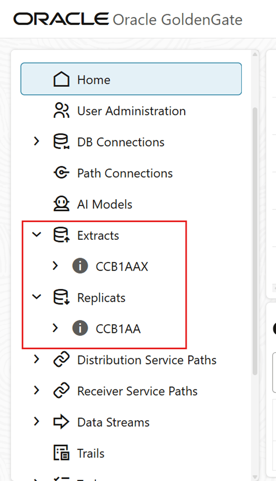Click the DB Connections database icon

click(x=61, y=141)
